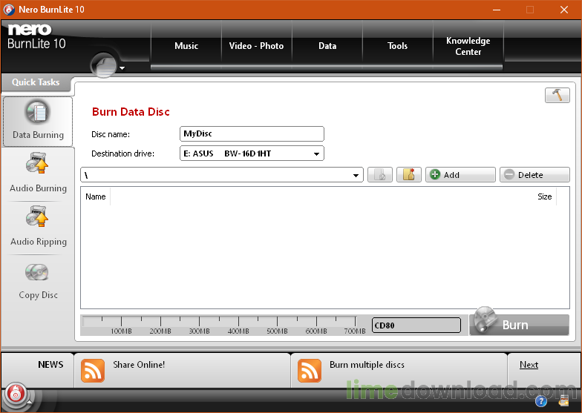Click into the Disc name field

[x=252, y=133]
